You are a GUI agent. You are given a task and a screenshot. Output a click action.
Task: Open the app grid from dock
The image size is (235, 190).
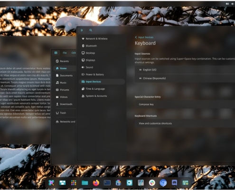[74, 183]
